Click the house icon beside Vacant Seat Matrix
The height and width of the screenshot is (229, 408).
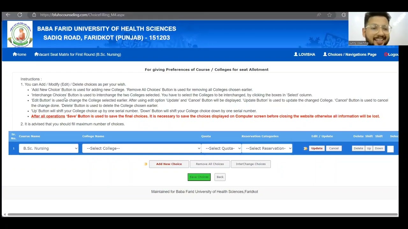(x=36, y=54)
